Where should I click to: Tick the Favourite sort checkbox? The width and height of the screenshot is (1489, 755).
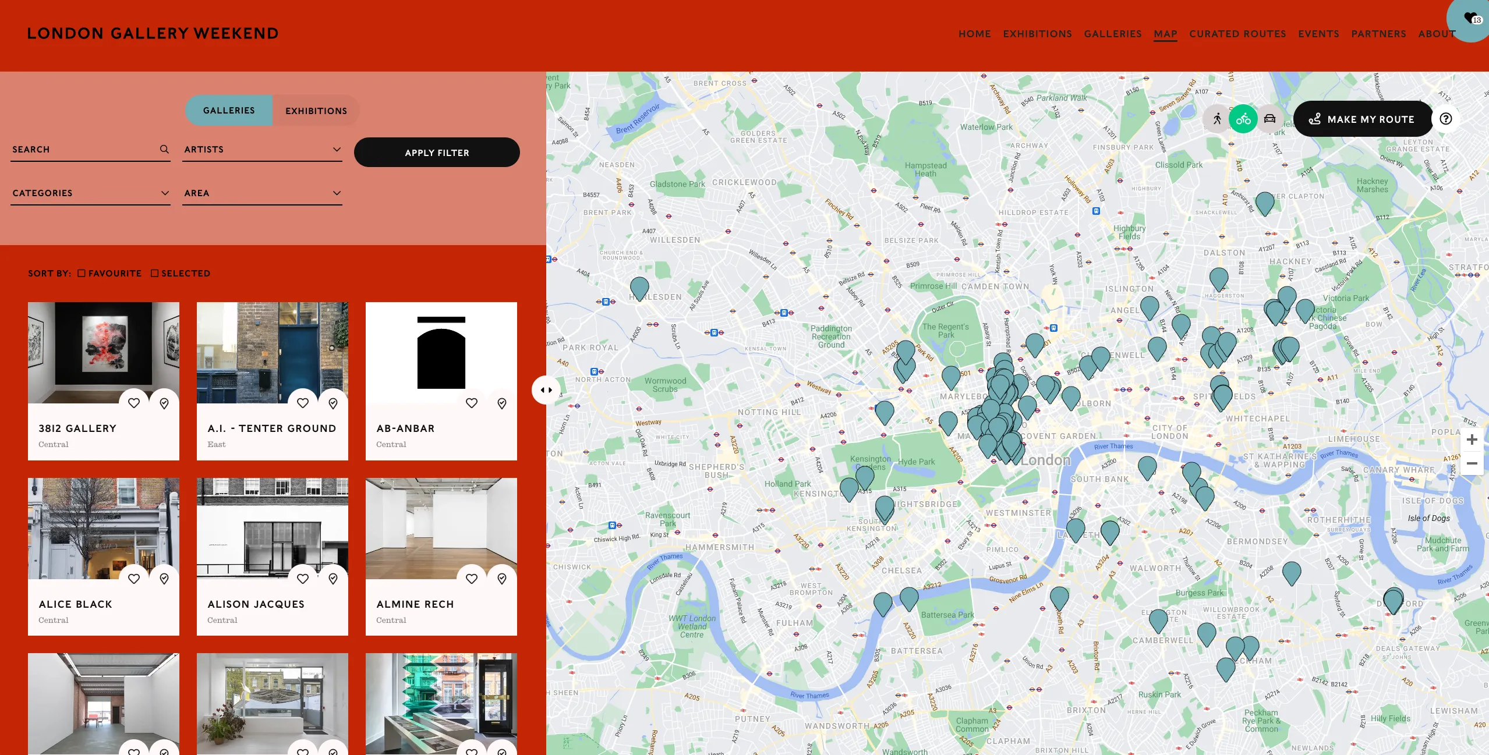click(x=82, y=273)
